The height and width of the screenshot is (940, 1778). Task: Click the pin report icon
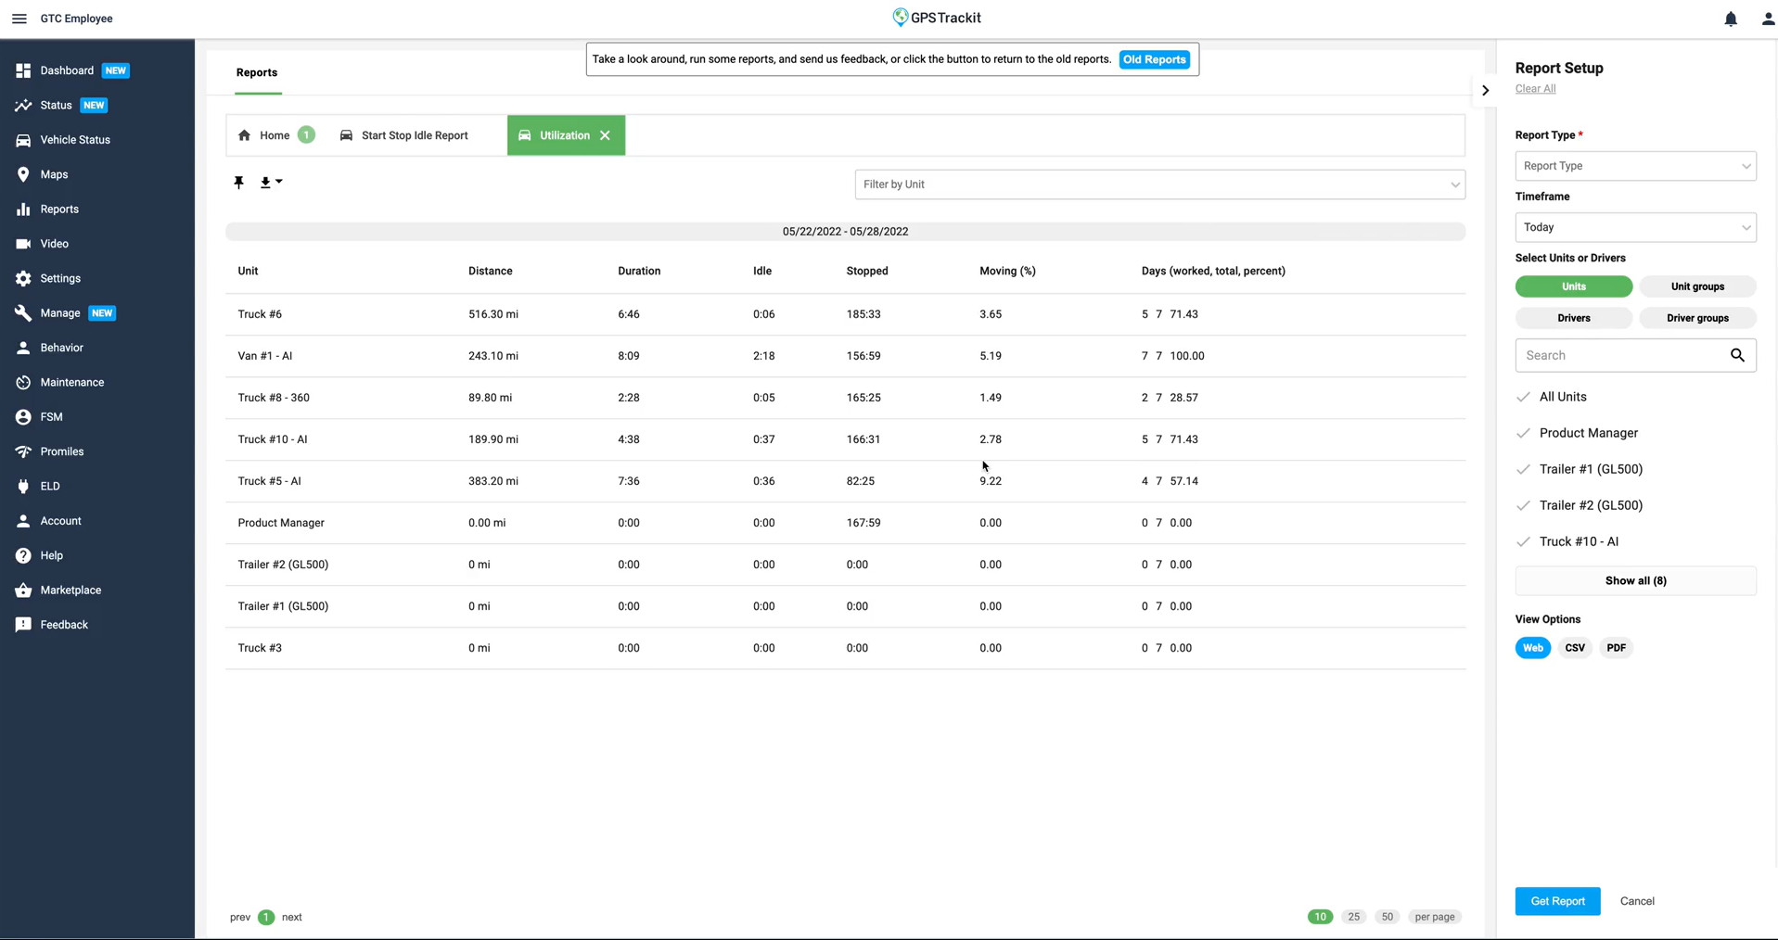coord(238,183)
